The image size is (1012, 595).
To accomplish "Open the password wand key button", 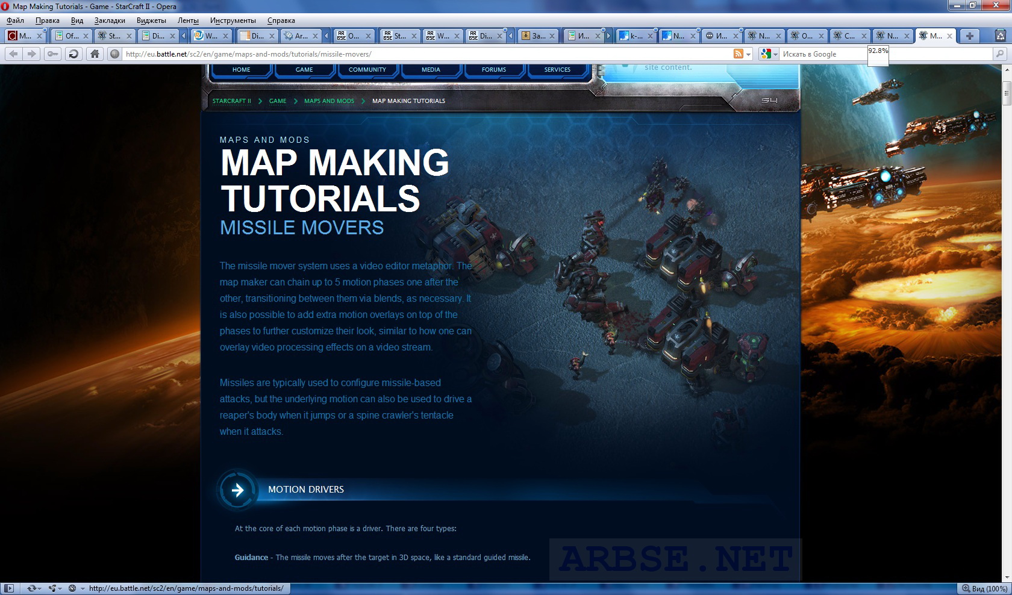I will pos(52,54).
